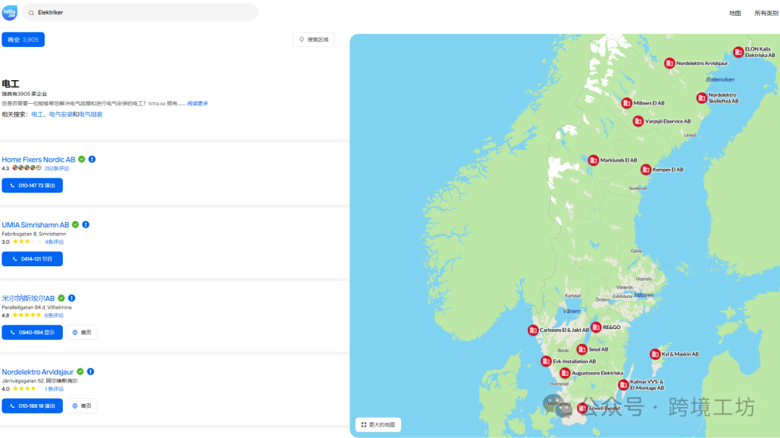
Task: Expand description with 阅读更多 link
Action: (197, 103)
